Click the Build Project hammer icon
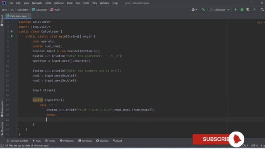The height and width of the screenshot is (149, 265). click(203, 10)
